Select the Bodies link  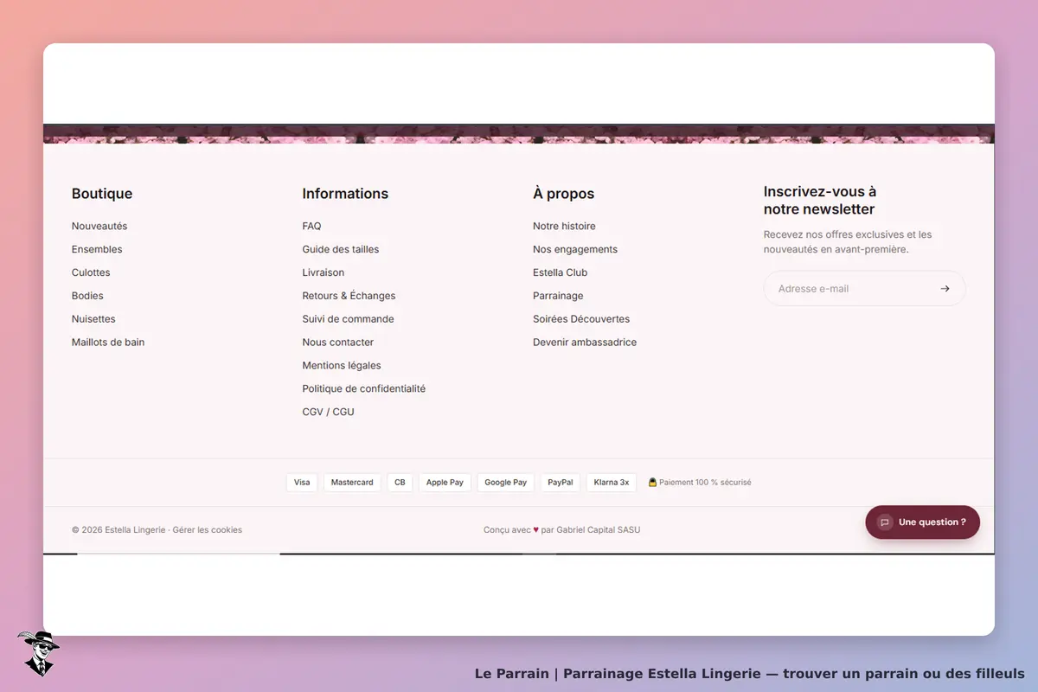coord(87,296)
